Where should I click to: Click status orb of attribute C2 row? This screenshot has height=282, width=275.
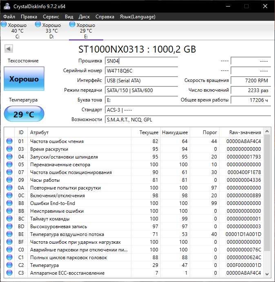point(9,265)
